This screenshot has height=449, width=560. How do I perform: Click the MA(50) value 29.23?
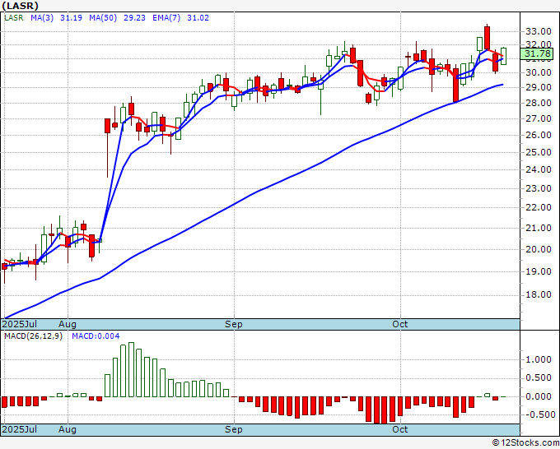[x=134, y=18]
